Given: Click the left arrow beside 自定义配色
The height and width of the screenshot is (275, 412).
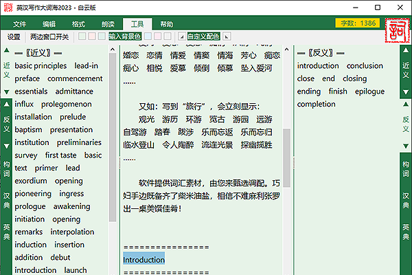Looking at the screenshot, I should tap(182, 36).
